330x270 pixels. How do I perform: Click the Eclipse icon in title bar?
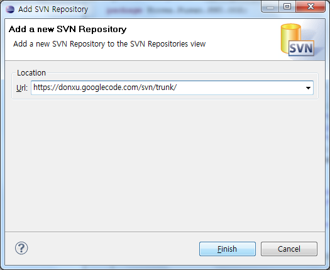[10, 9]
